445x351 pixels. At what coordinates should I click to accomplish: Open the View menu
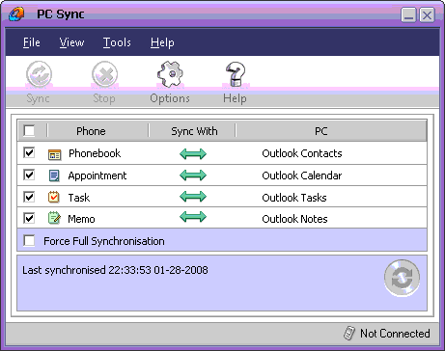point(71,42)
